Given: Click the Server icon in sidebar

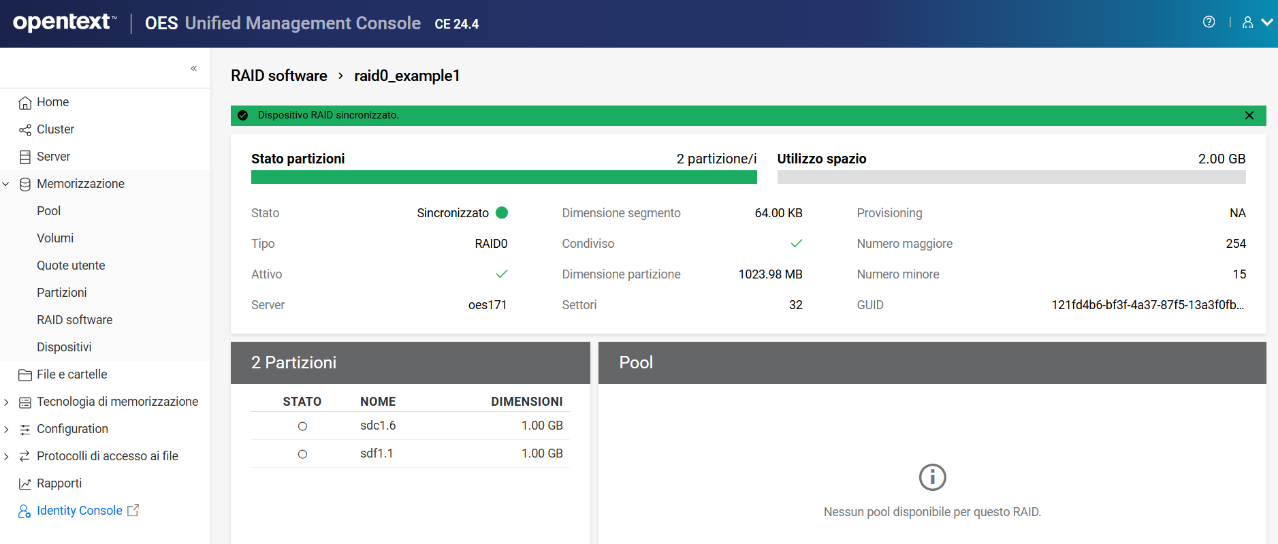Looking at the screenshot, I should (x=25, y=157).
